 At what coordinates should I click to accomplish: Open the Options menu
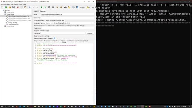pyautogui.click(x=16, y=4)
